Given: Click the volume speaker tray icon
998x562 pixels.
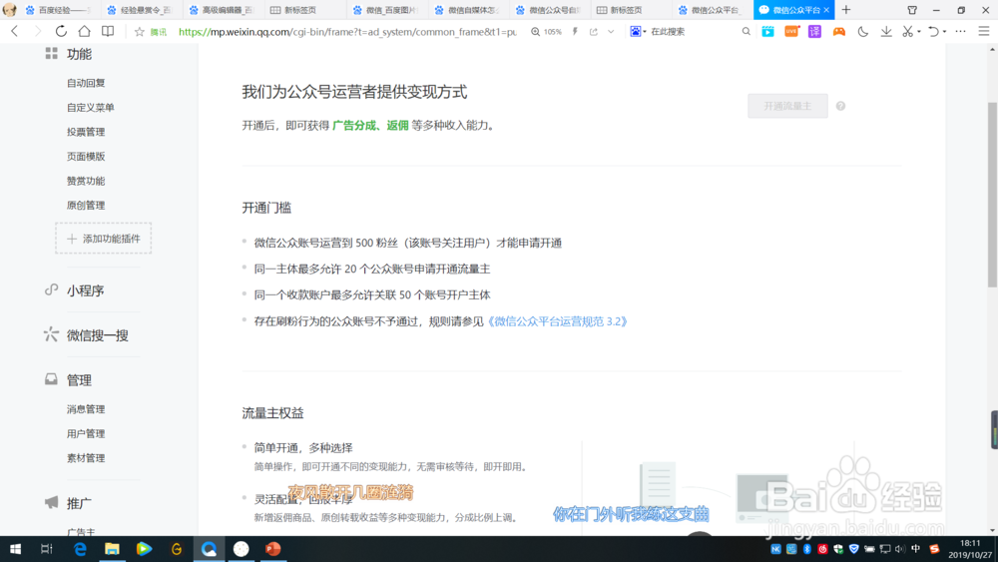Looking at the screenshot, I should [900, 549].
